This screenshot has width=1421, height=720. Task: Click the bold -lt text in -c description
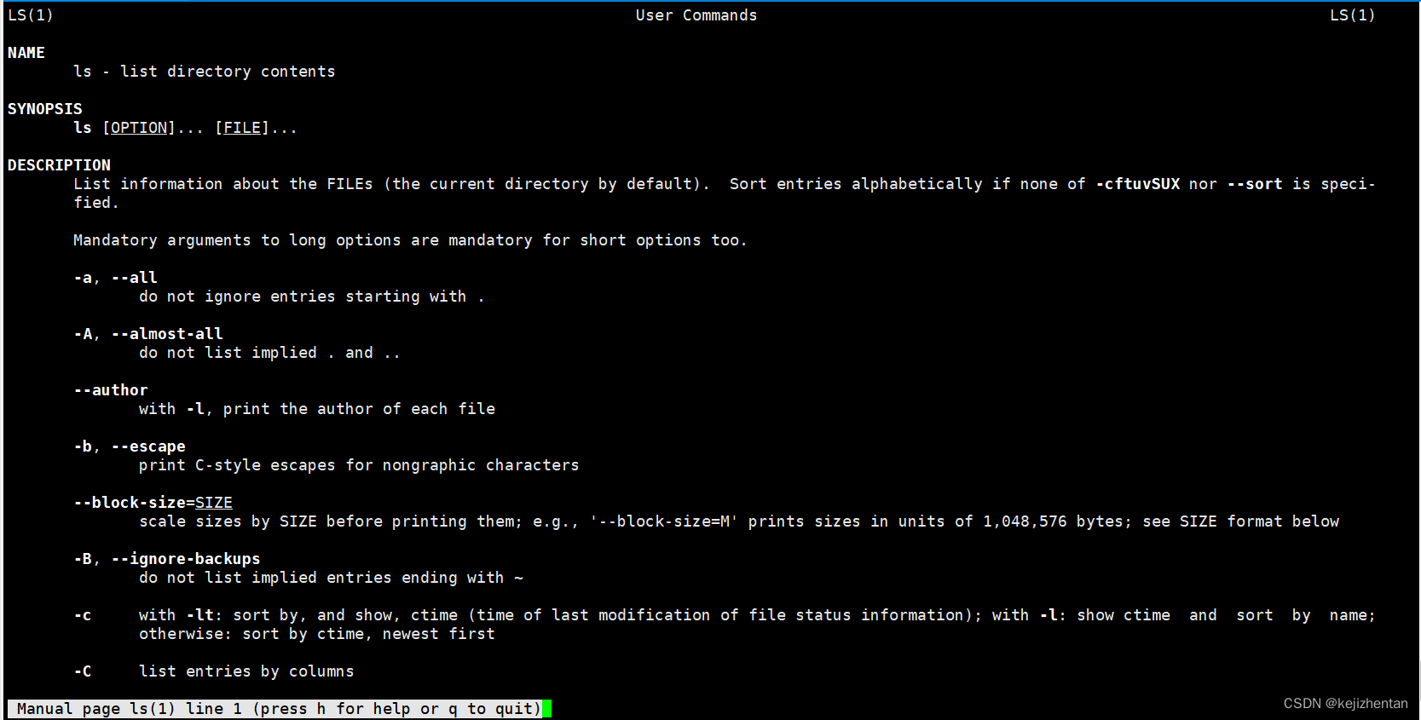click(x=199, y=615)
